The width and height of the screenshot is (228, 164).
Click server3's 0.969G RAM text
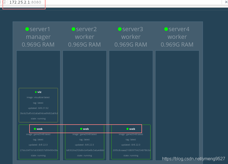click(131, 44)
